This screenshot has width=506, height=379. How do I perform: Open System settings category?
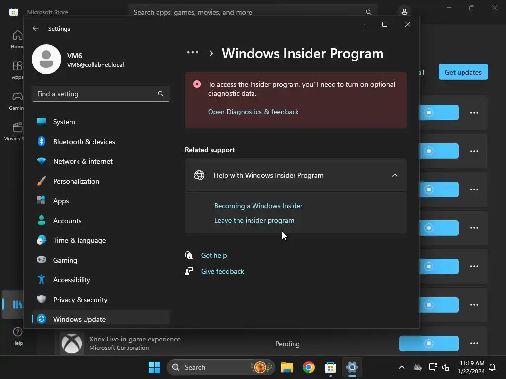[x=101, y=122]
